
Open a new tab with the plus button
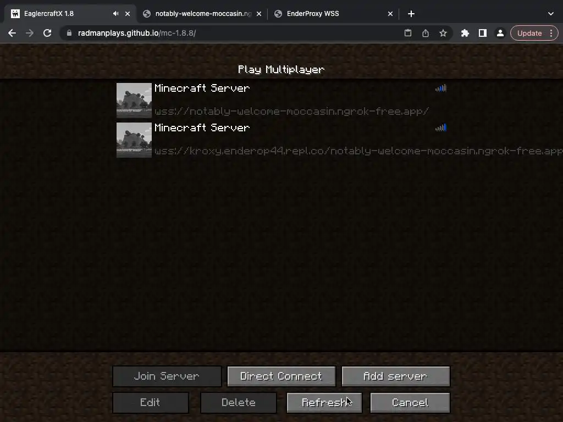(411, 14)
